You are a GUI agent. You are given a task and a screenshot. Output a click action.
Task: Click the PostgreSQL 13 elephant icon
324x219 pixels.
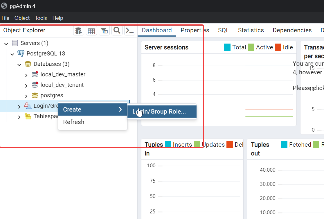pos(21,53)
